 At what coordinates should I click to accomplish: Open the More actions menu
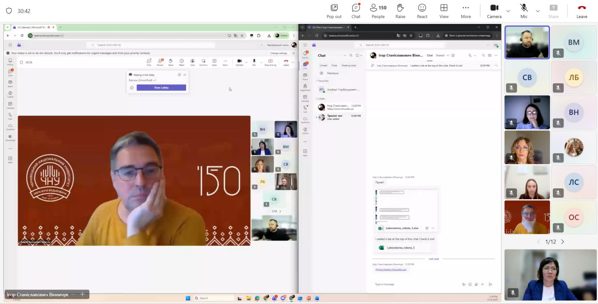tap(466, 11)
